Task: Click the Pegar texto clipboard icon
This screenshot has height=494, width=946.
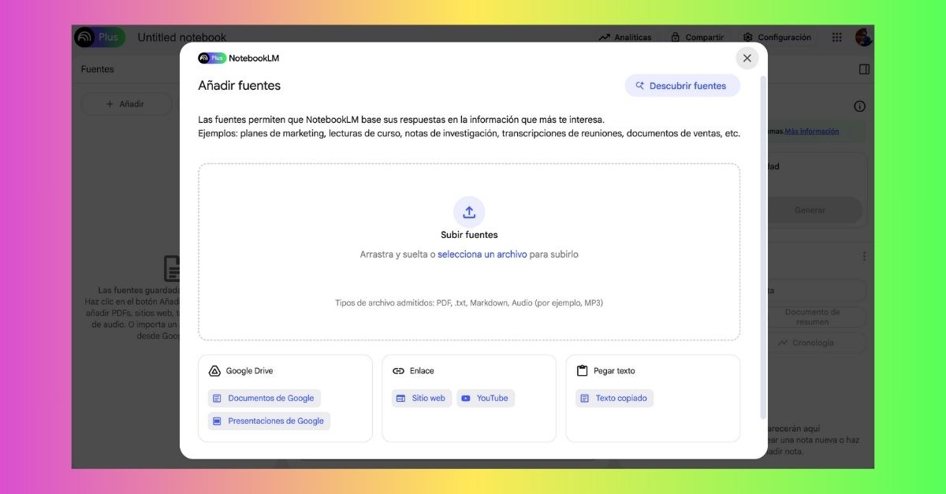Action: tap(583, 371)
